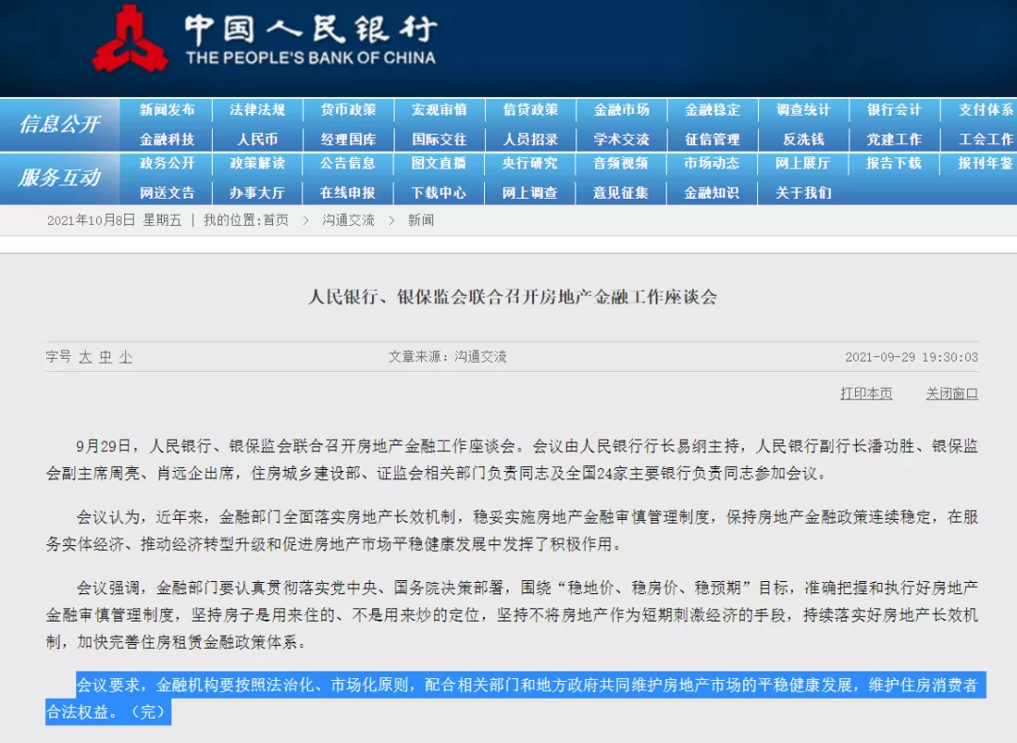Set font size to 大
Viewport: 1017px width, 743px height.
click(x=85, y=357)
